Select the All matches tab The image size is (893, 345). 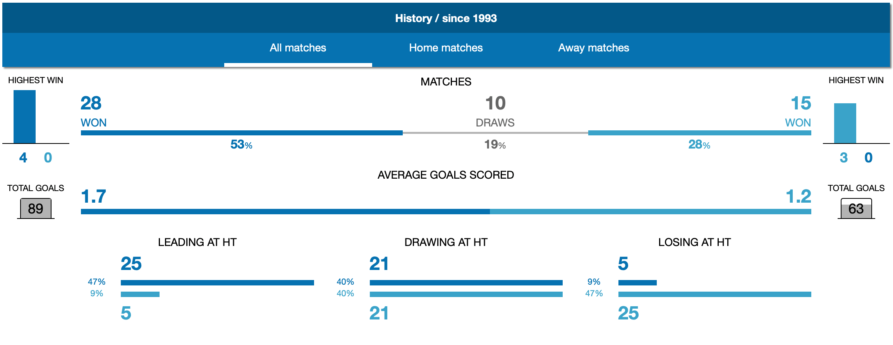point(298,48)
